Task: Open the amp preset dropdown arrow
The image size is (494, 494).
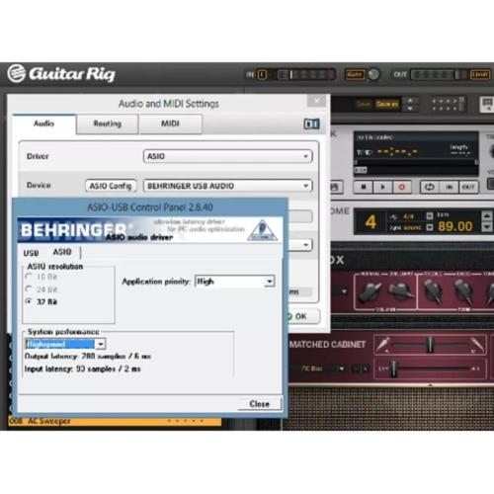Action: [x=344, y=291]
